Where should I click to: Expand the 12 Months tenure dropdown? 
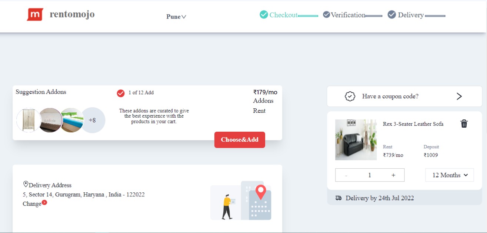[449, 175]
